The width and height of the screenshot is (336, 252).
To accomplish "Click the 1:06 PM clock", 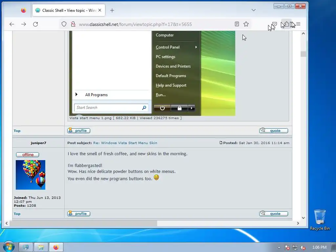I will (319, 247).
